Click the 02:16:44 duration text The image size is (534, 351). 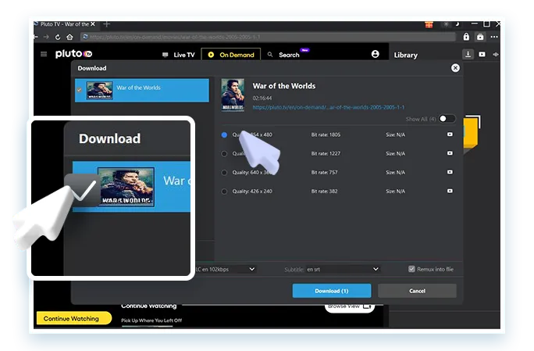[x=262, y=98]
